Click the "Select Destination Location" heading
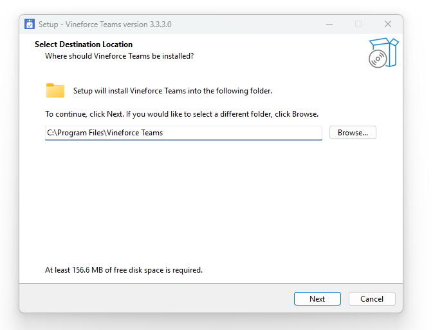The height and width of the screenshot is (330, 433). (84, 44)
